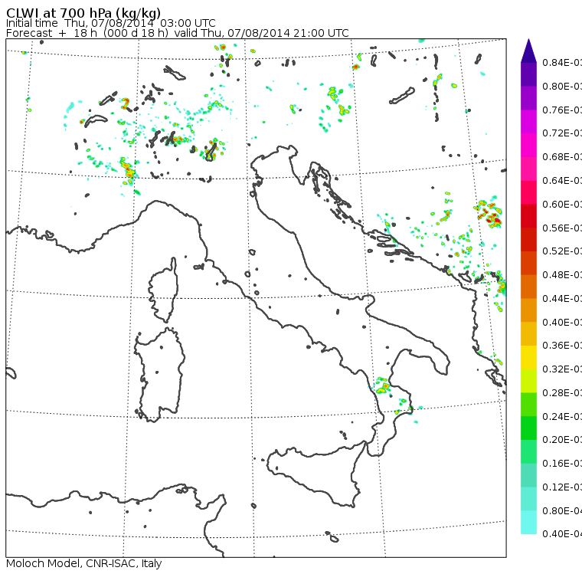The width and height of the screenshot is (582, 574).
Task: Select the red swatch between 0.56E-03 and 0.60E-03
Action: (528, 216)
